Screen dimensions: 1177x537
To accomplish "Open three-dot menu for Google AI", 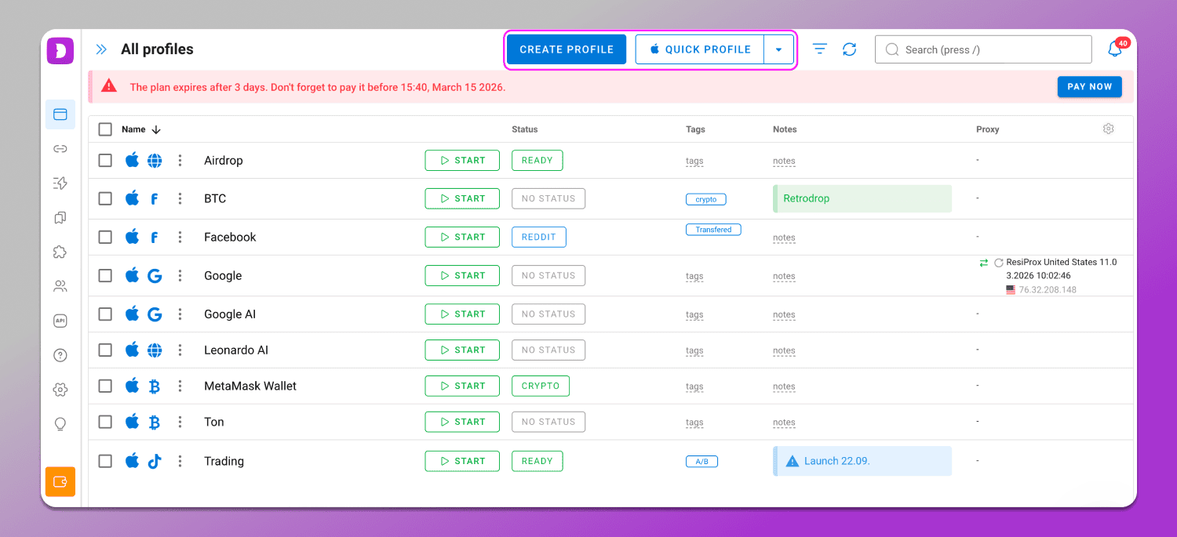I will click(180, 314).
